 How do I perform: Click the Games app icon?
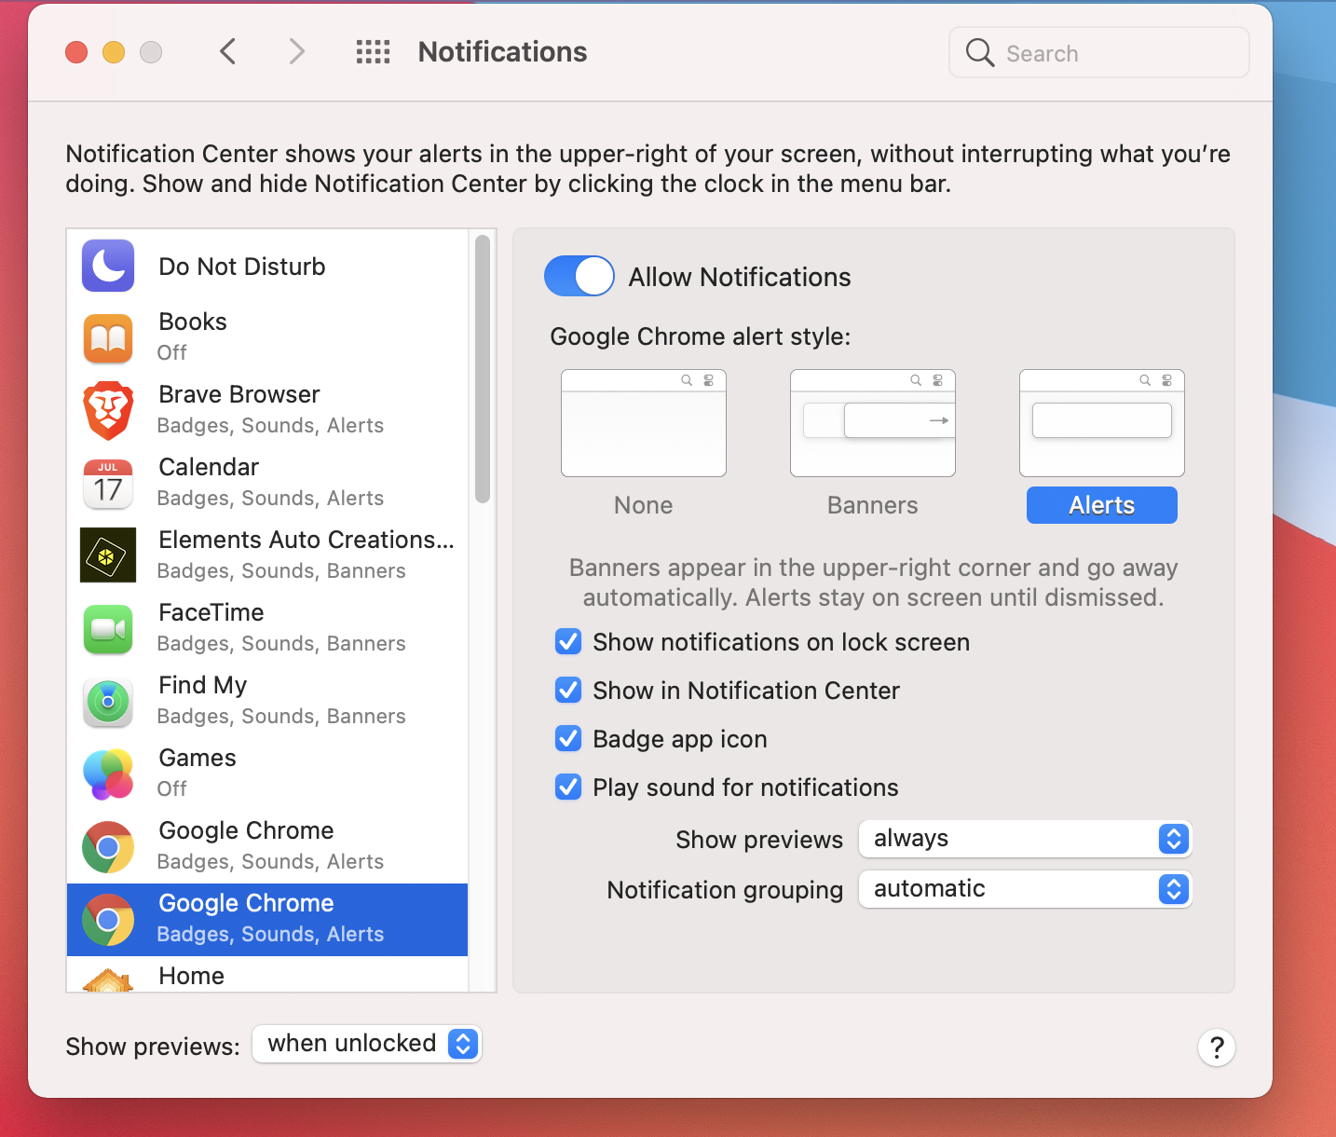(x=108, y=774)
